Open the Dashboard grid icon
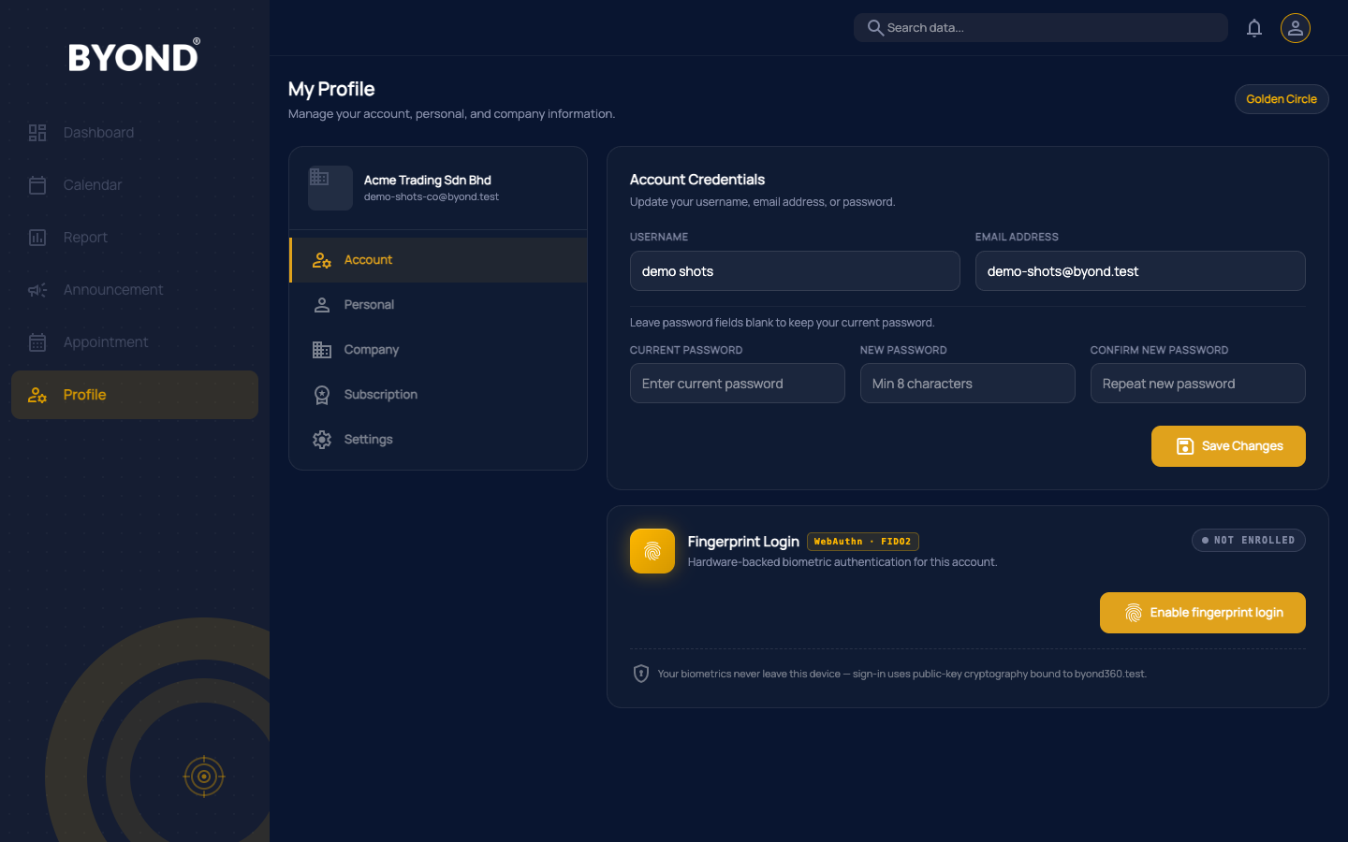 [37, 133]
